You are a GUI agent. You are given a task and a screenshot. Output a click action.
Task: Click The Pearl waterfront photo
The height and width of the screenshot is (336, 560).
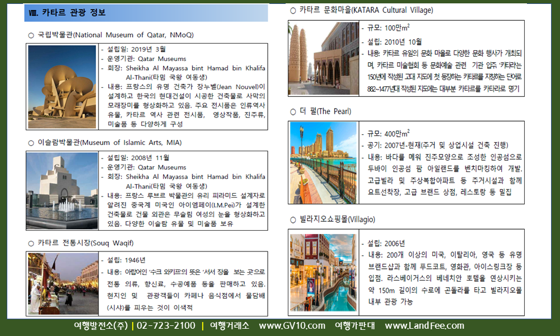[x=323, y=162]
